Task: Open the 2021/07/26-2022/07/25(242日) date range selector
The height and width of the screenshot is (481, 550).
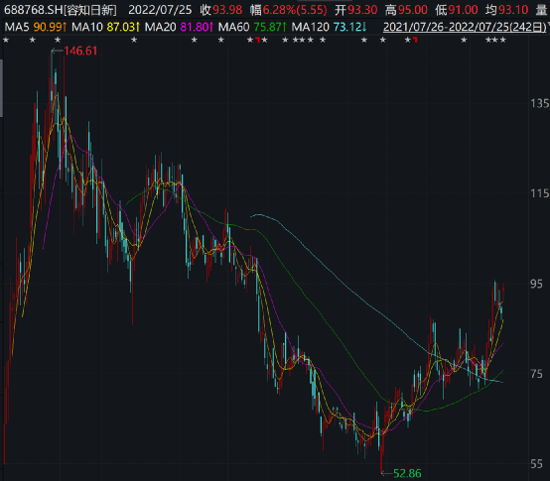Action: tap(465, 27)
